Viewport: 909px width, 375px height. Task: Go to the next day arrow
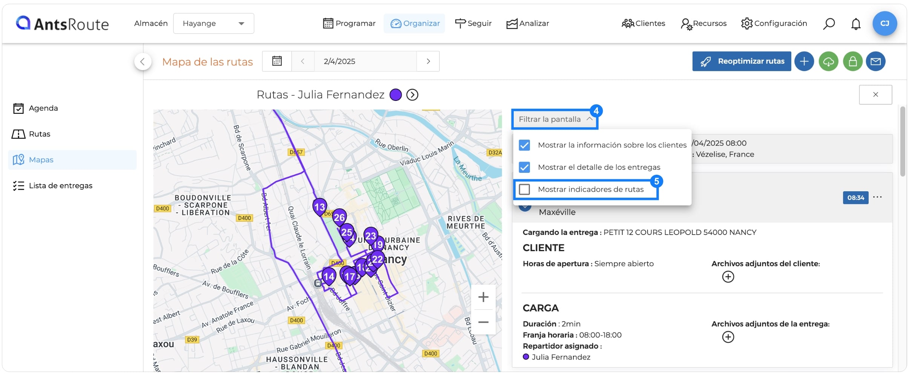click(428, 61)
